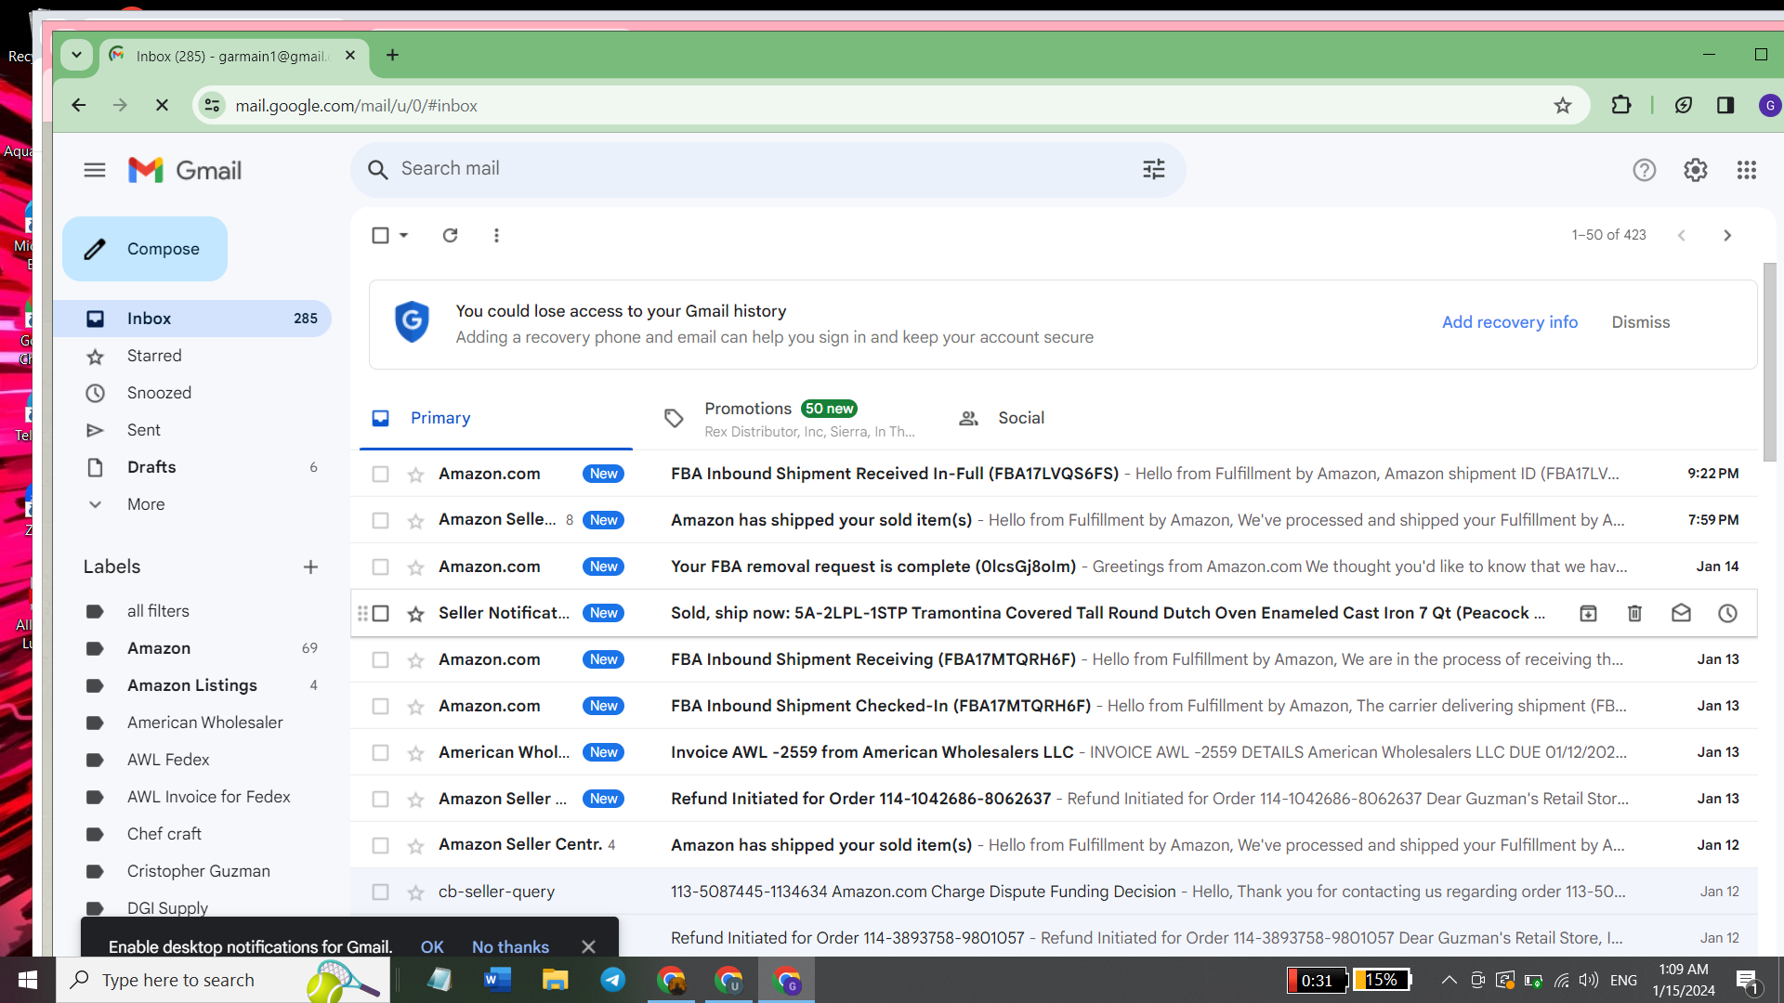
Task: Click Add recovery info link
Action: pyautogui.click(x=1510, y=322)
